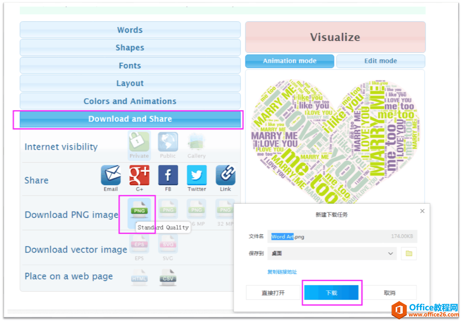
Task: Open the save location 桌面 dropdown
Action: click(x=332, y=253)
